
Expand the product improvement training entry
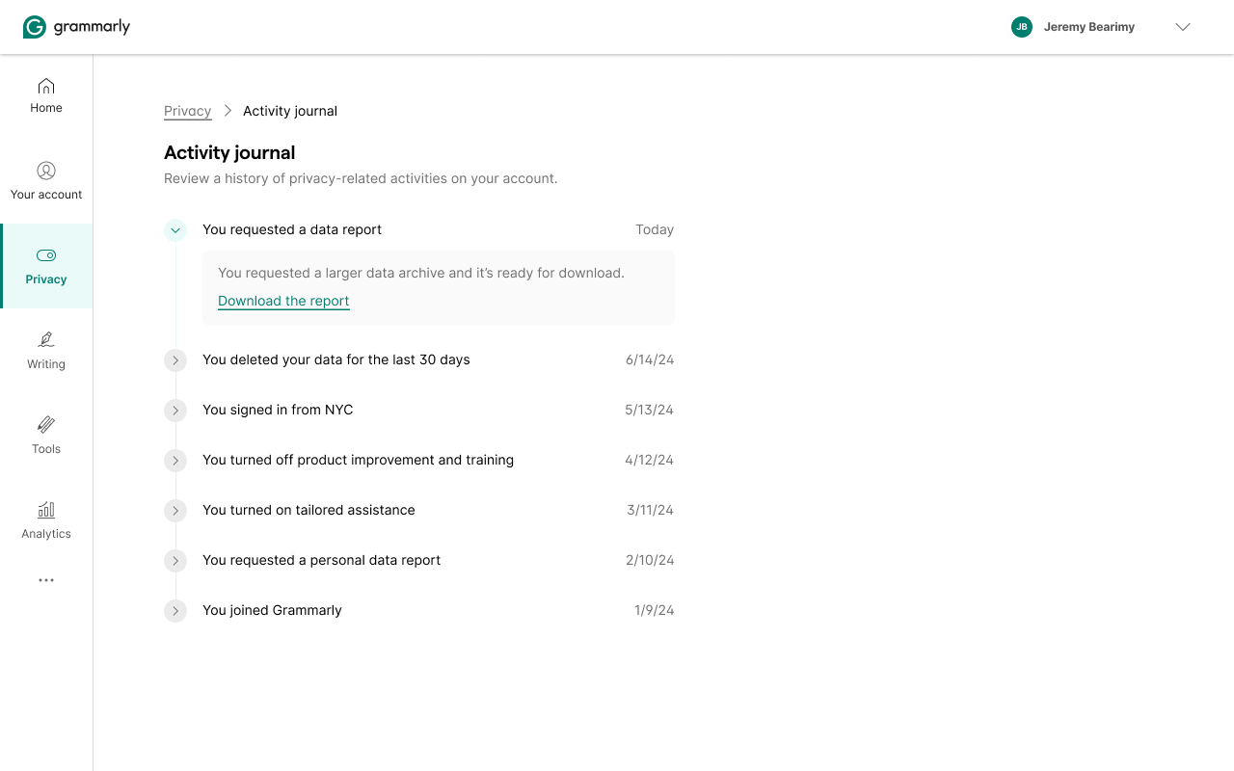174,461
